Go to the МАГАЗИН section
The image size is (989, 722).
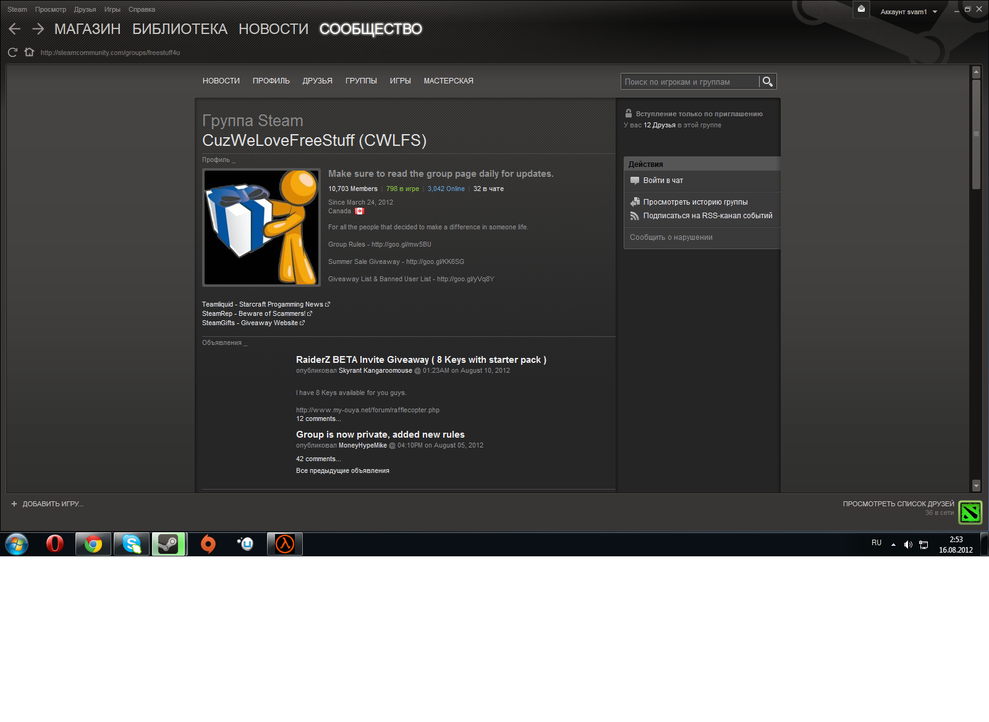click(x=88, y=29)
